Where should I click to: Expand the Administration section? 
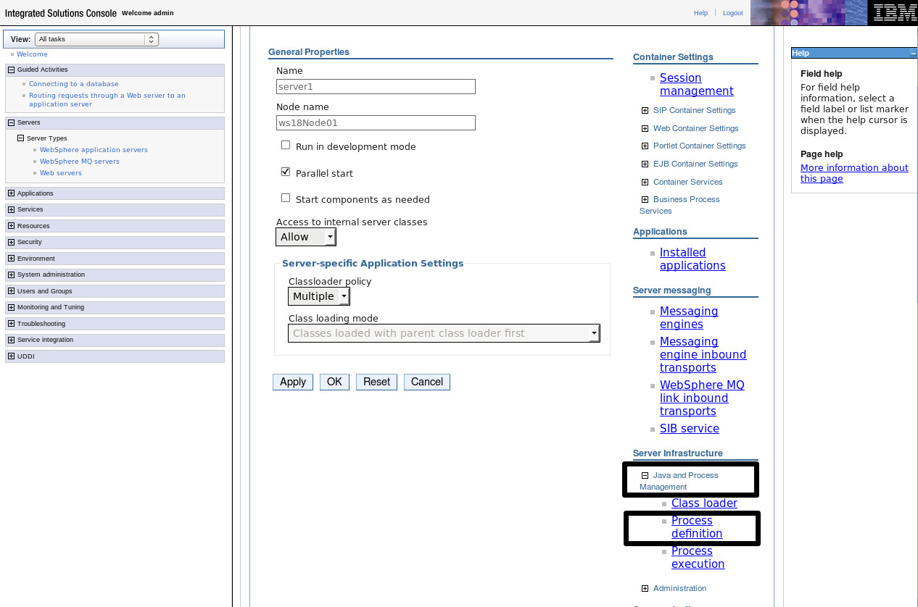pyautogui.click(x=645, y=589)
